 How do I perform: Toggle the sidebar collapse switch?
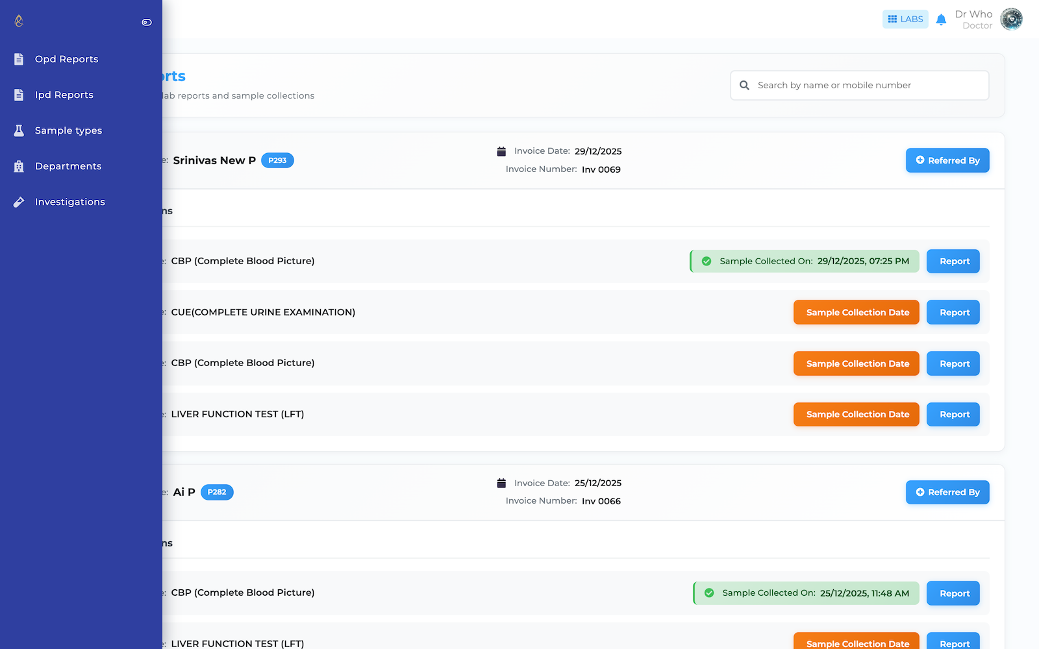(x=147, y=22)
